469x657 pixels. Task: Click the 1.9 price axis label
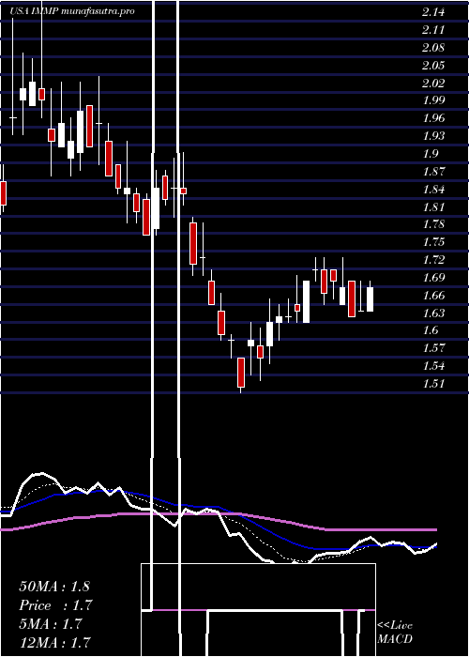[430, 154]
